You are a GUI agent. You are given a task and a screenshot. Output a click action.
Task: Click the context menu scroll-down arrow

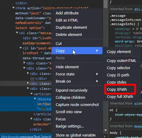point(105,130)
